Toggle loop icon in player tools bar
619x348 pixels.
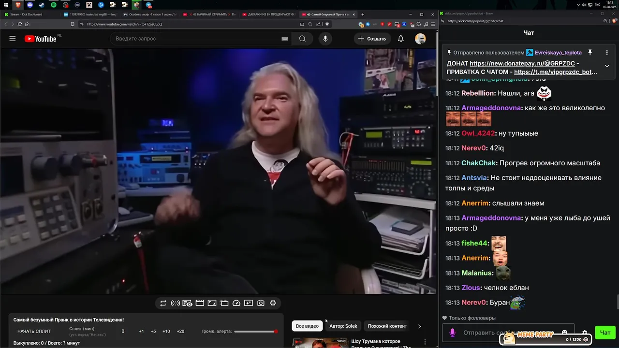coord(163,303)
